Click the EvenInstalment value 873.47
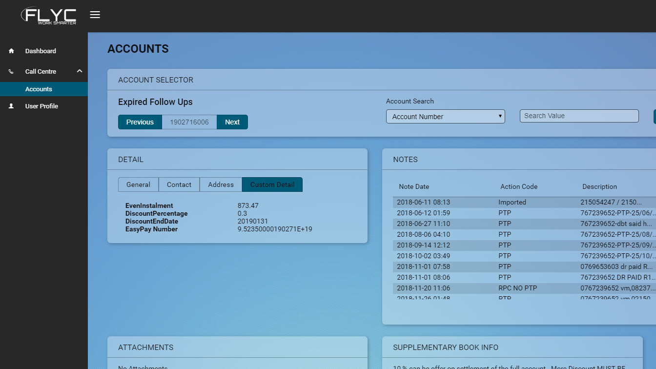This screenshot has width=656, height=369. (x=248, y=205)
